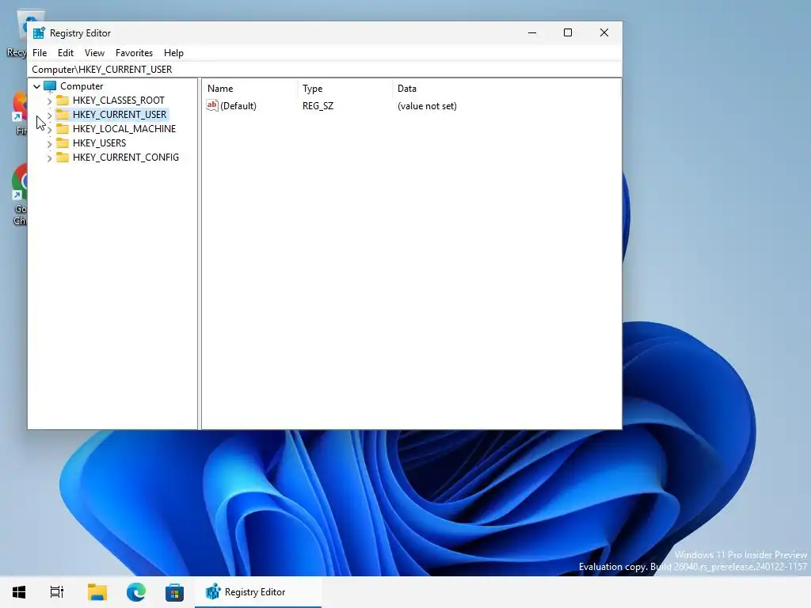
Task: Click the registry path address bar
Action: click(325, 70)
